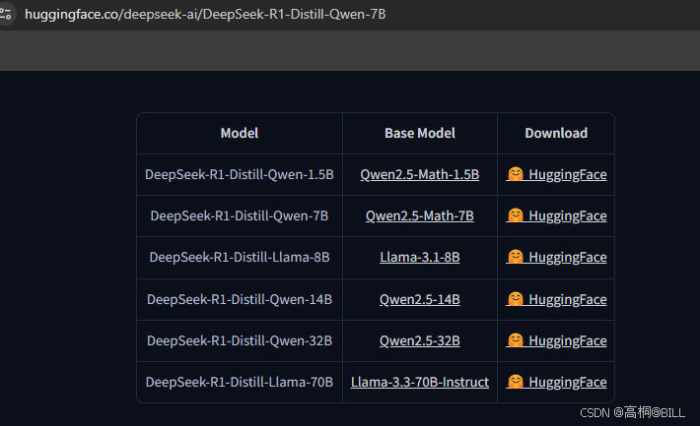700x426 pixels.
Task: Open HuggingFace download for DeepSeek-R1-Distill-Qwen-7B
Action: (556, 215)
